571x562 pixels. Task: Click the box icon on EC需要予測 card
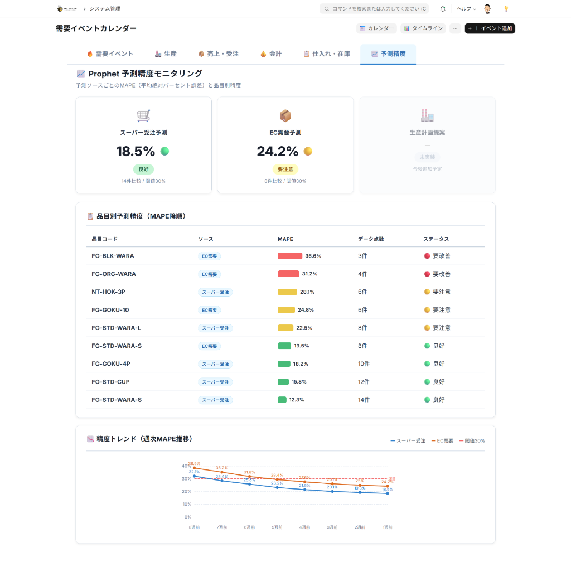point(285,115)
